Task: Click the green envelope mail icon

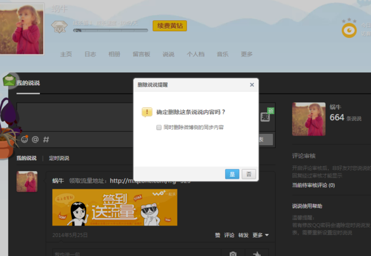Action: 10,80
